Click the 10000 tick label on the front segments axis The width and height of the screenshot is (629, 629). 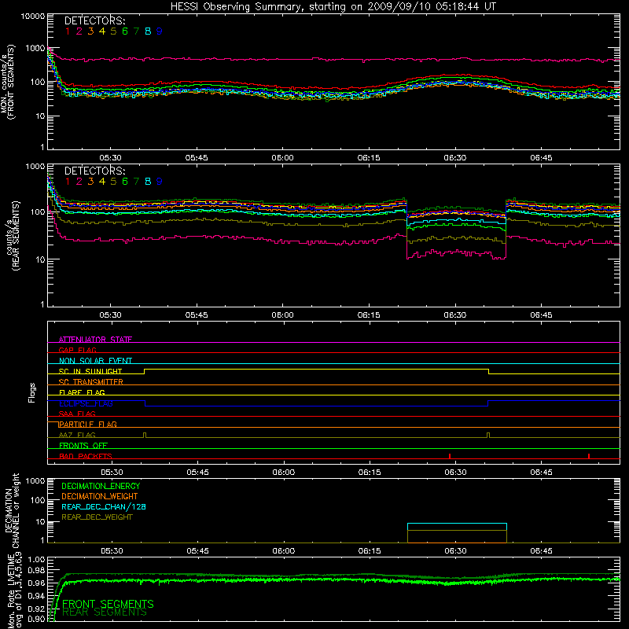(x=33, y=17)
